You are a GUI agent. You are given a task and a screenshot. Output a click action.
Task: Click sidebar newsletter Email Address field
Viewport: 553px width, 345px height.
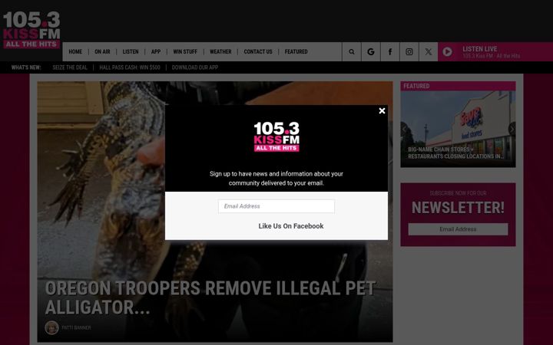pyautogui.click(x=458, y=229)
